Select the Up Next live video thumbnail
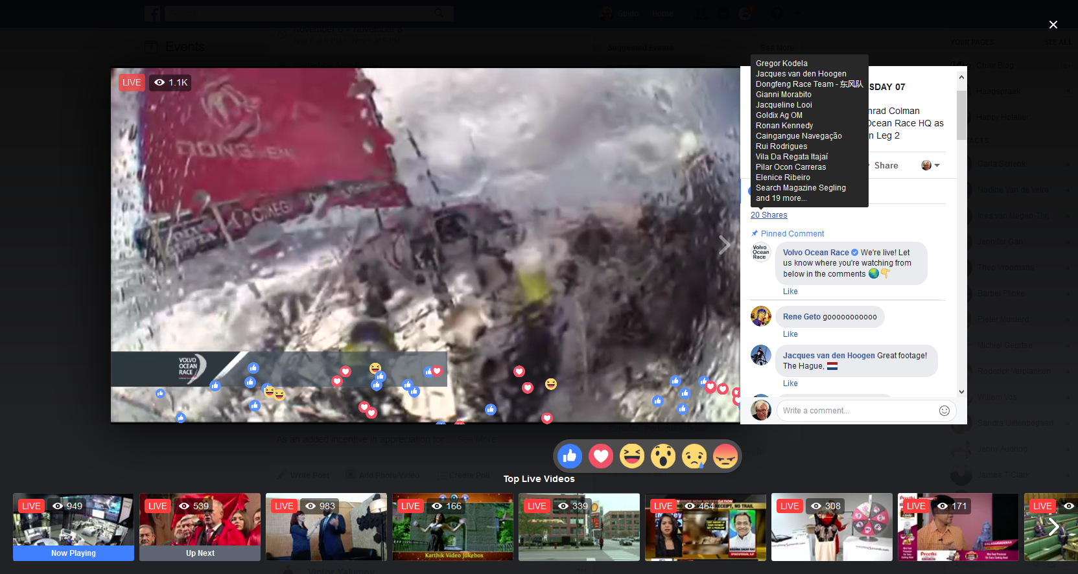 [x=200, y=527]
